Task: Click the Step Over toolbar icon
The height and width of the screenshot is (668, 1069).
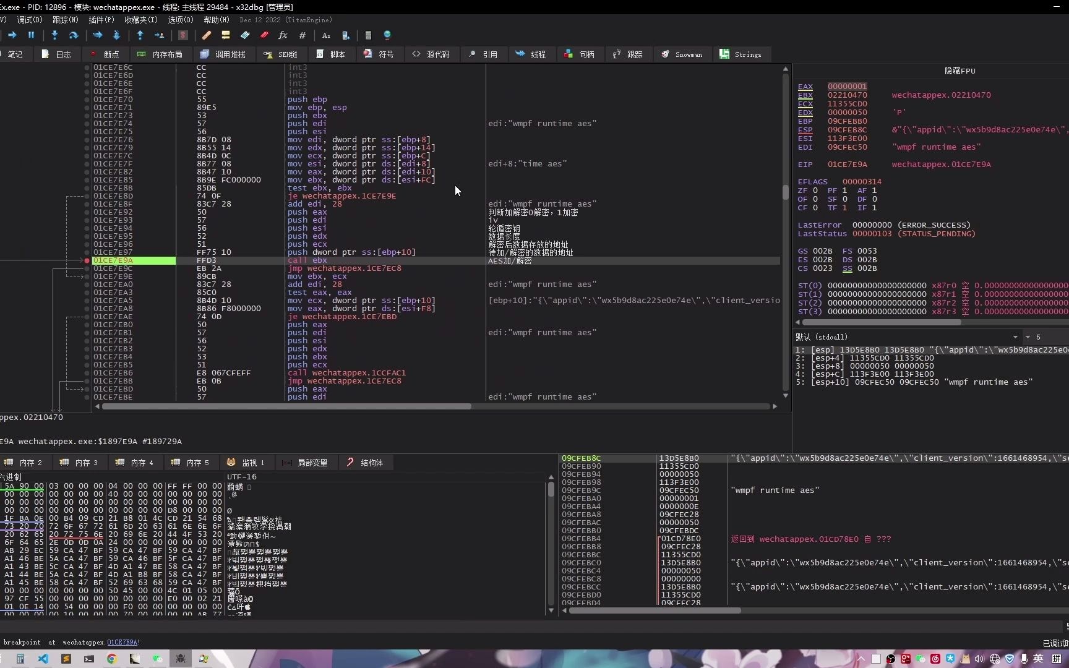Action: [x=73, y=35]
